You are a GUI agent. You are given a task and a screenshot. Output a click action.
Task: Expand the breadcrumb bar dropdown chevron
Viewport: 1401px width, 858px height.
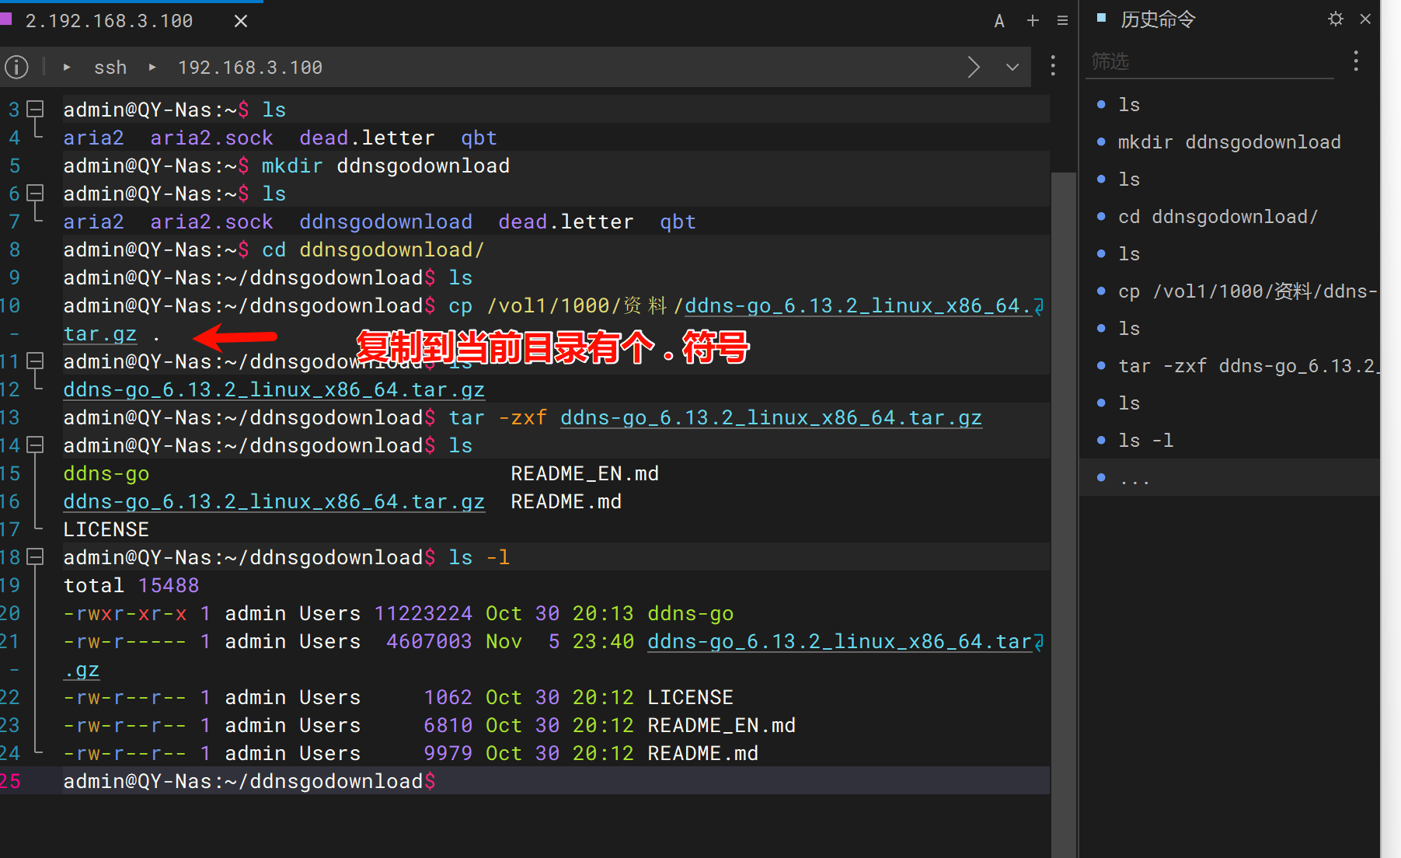(1012, 68)
